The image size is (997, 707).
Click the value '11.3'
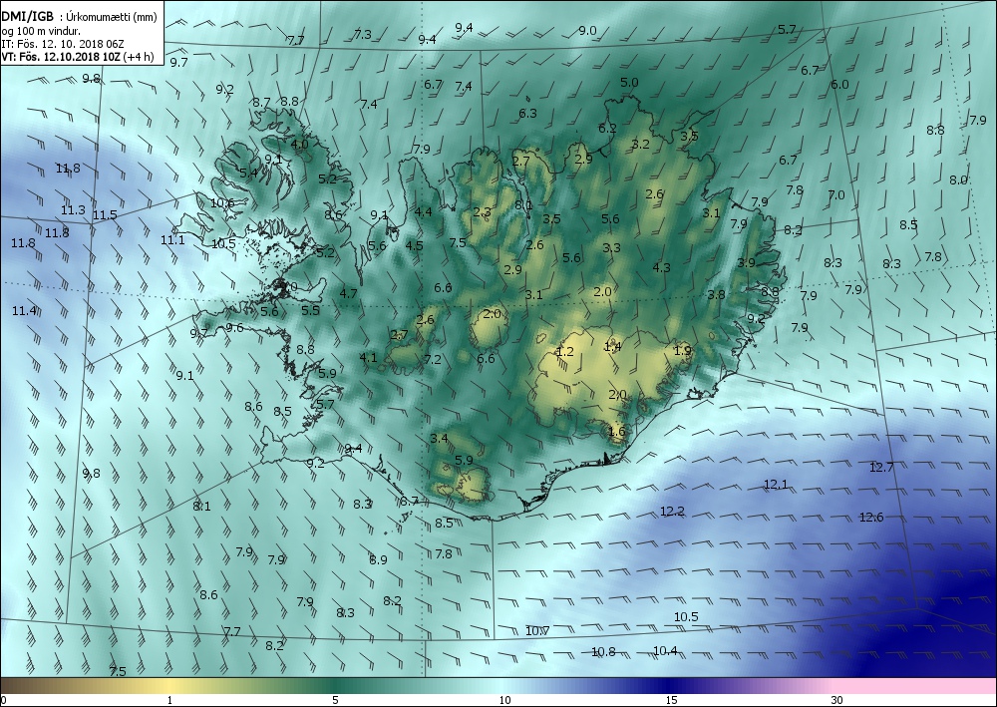[73, 209]
